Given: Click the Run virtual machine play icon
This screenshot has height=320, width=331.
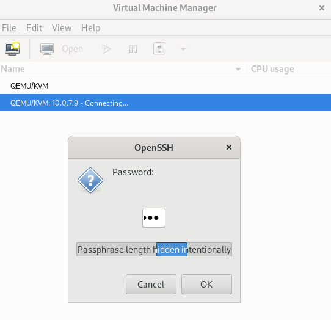Looking at the screenshot, I should (106, 49).
